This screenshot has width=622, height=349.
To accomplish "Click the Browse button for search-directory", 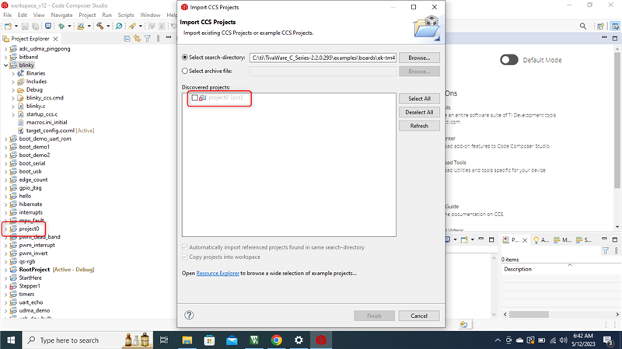I will coord(419,58).
